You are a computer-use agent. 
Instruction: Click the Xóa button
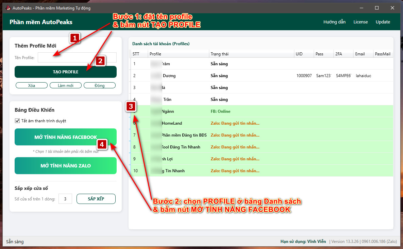[x=32, y=86]
